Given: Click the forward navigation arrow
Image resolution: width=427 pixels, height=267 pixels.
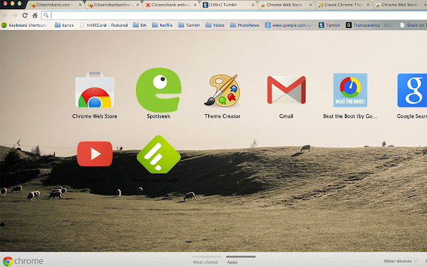Looking at the screenshot, I should click(x=15, y=15).
